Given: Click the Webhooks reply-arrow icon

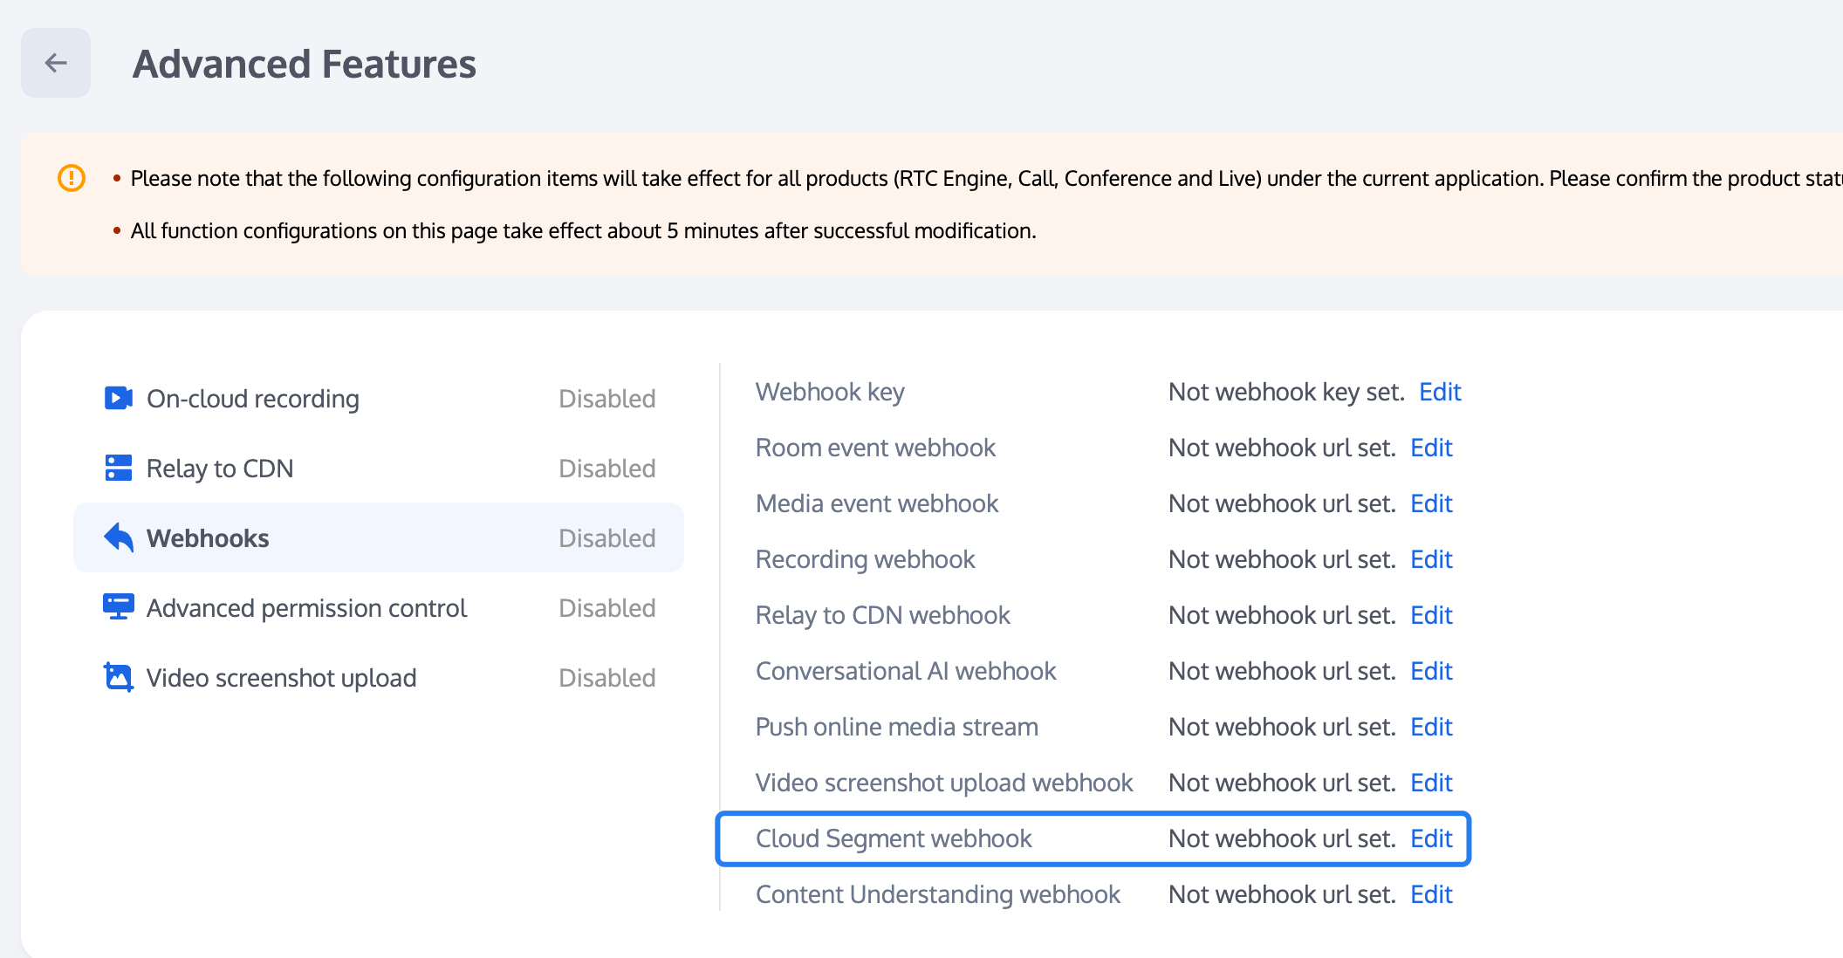Looking at the screenshot, I should tap(118, 538).
